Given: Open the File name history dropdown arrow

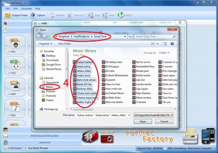Looking at the screenshot, I should (129, 115).
